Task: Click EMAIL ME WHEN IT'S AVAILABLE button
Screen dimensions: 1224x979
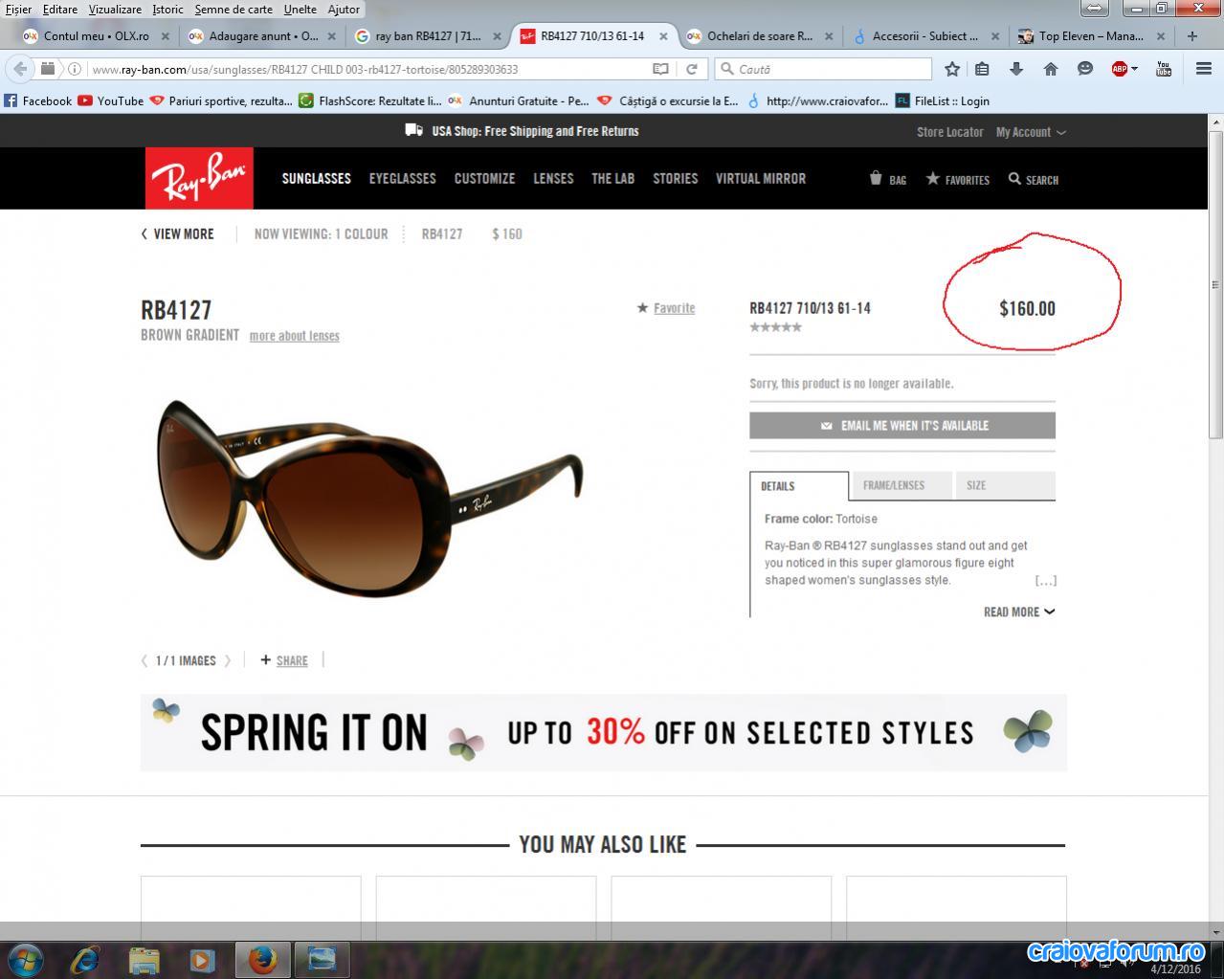Action: click(902, 425)
